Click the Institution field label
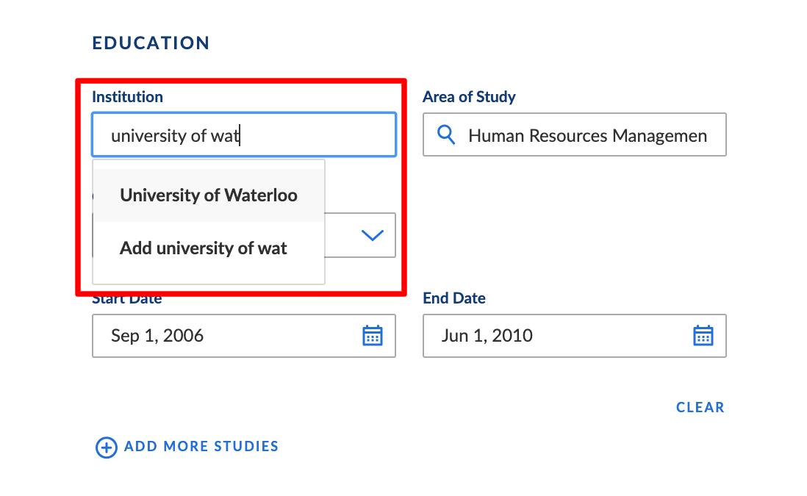This screenshot has height=496, width=807. pyautogui.click(x=127, y=97)
